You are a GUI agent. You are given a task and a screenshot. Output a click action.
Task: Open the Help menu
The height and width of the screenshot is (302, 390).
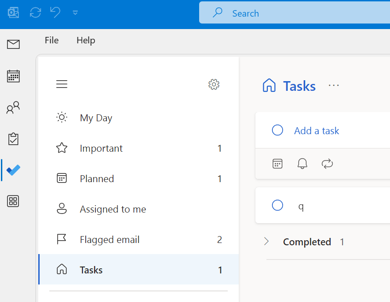(86, 41)
